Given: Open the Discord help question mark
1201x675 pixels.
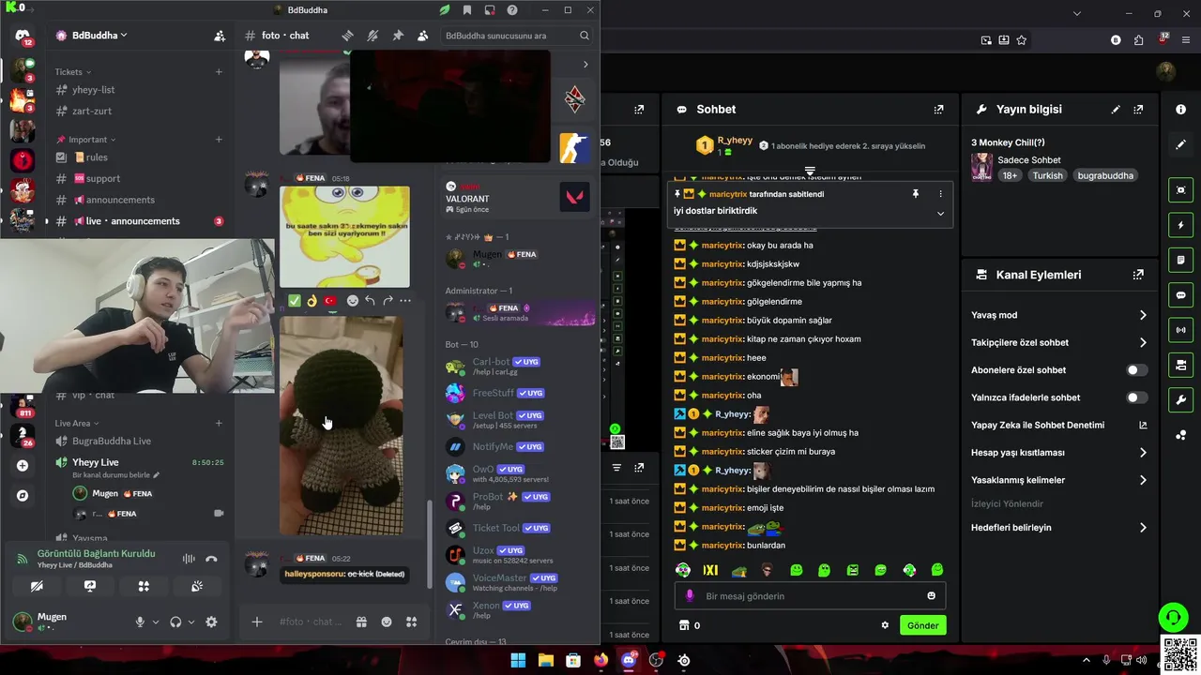Looking at the screenshot, I should coord(512,10).
